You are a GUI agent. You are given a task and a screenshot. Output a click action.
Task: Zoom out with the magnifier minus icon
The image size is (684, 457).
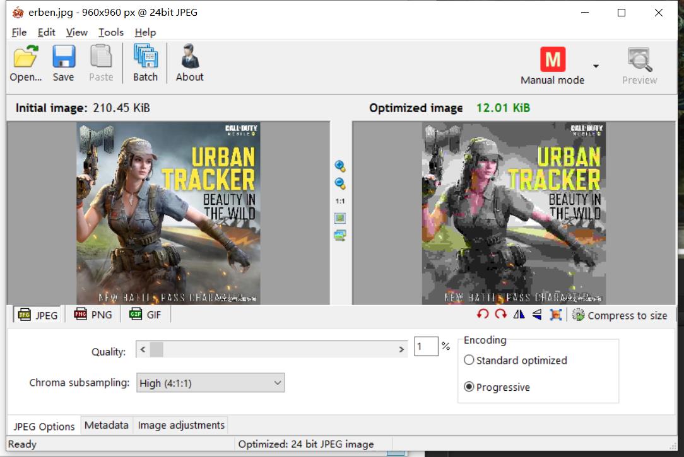pyautogui.click(x=340, y=183)
